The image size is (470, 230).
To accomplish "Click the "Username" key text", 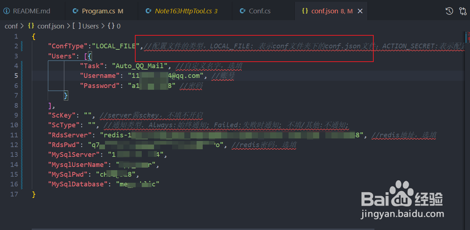I will (x=100, y=76).
